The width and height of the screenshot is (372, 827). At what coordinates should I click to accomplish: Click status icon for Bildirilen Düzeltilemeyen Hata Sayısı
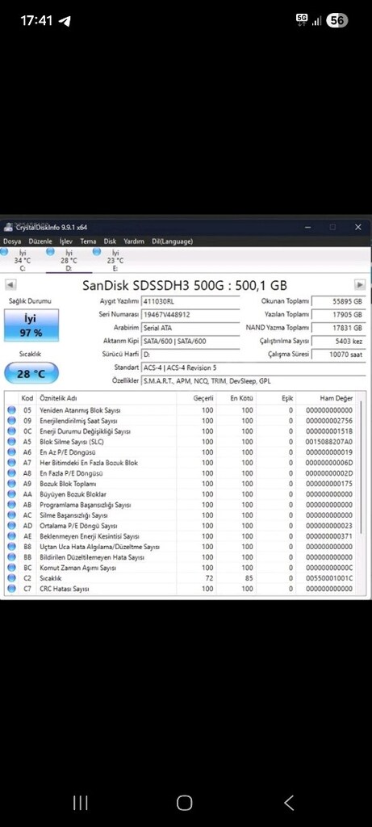(x=11, y=557)
